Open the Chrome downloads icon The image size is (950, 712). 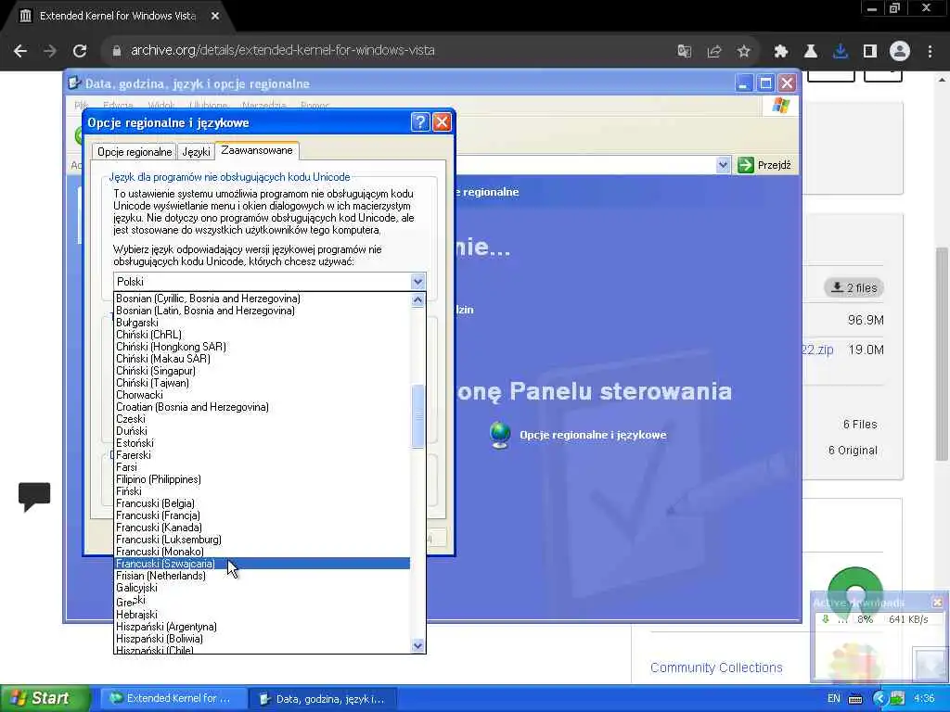[840, 51]
